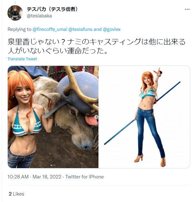Open Twitter for iPhone source link

tap(85, 177)
